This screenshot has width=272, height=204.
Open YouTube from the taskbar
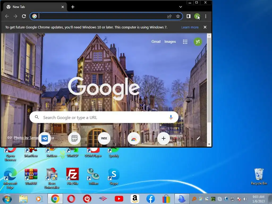click(x=119, y=199)
